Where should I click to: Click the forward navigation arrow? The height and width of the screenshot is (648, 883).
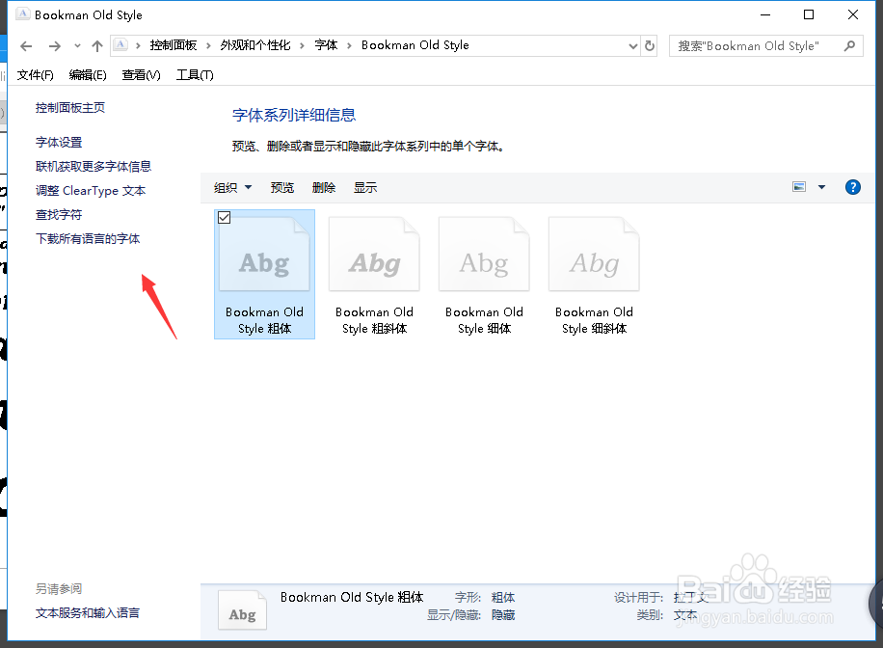point(54,46)
